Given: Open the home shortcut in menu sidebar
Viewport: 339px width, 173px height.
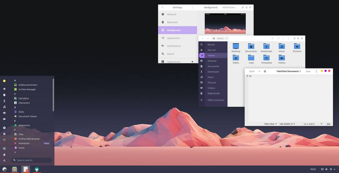Looking at the screenshot, I should pos(4,89).
